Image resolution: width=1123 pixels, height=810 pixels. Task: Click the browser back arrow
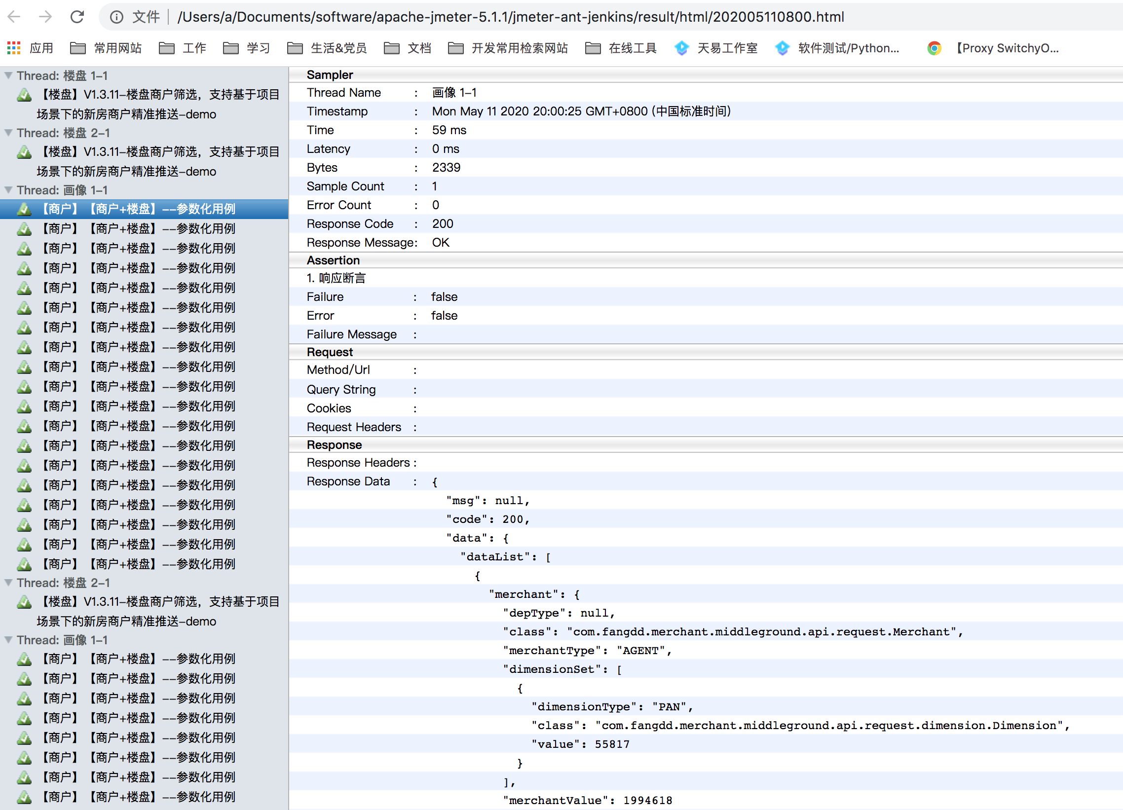(x=14, y=17)
